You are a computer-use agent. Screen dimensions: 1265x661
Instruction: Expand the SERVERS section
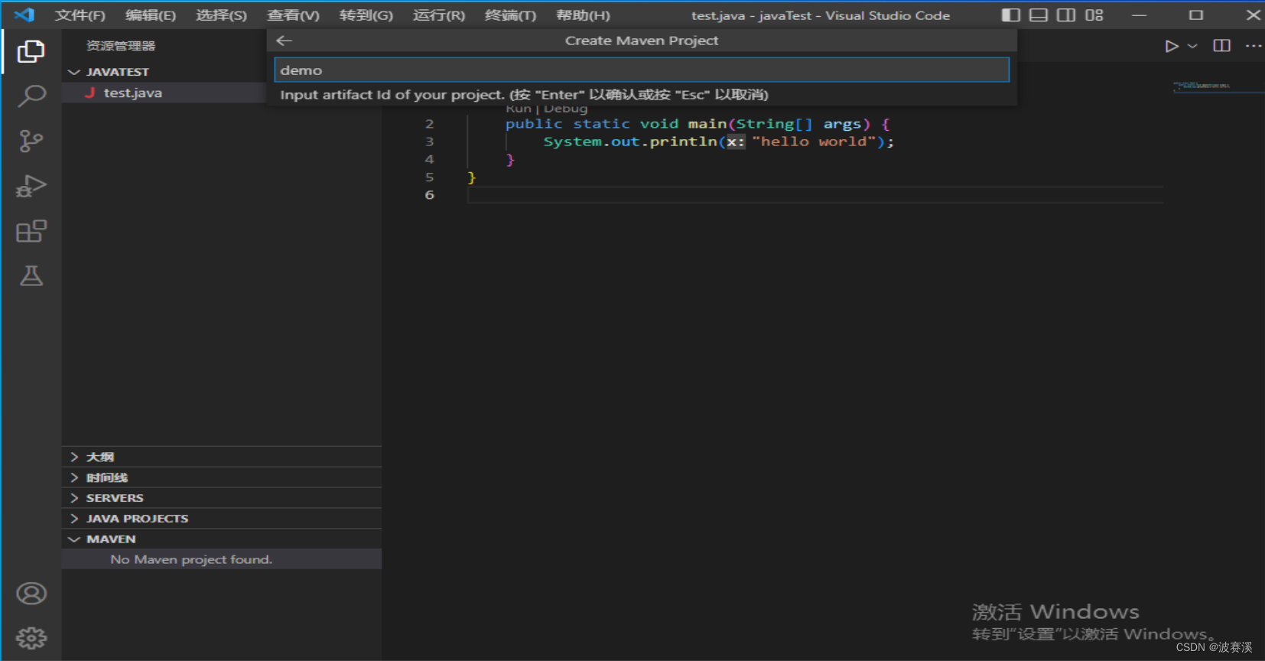222,498
